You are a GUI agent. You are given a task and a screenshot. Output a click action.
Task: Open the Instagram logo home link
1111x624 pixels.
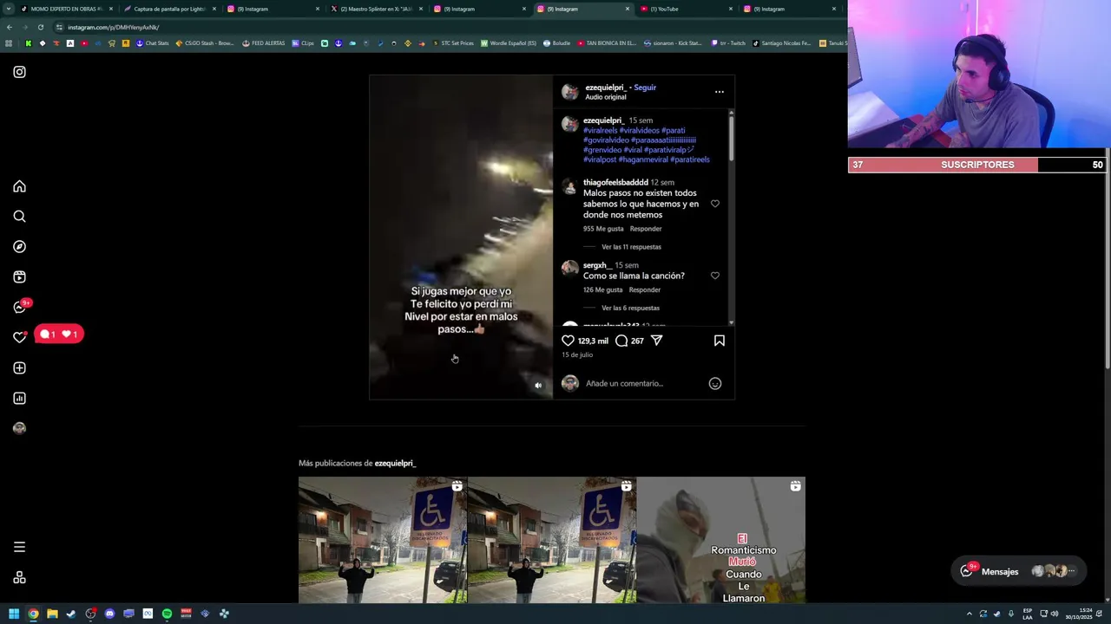tap(19, 72)
